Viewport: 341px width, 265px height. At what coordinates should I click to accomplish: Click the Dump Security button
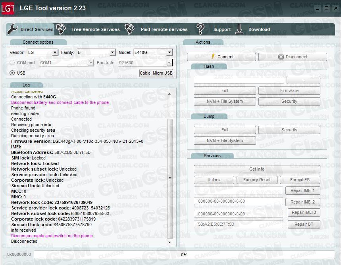click(x=289, y=130)
